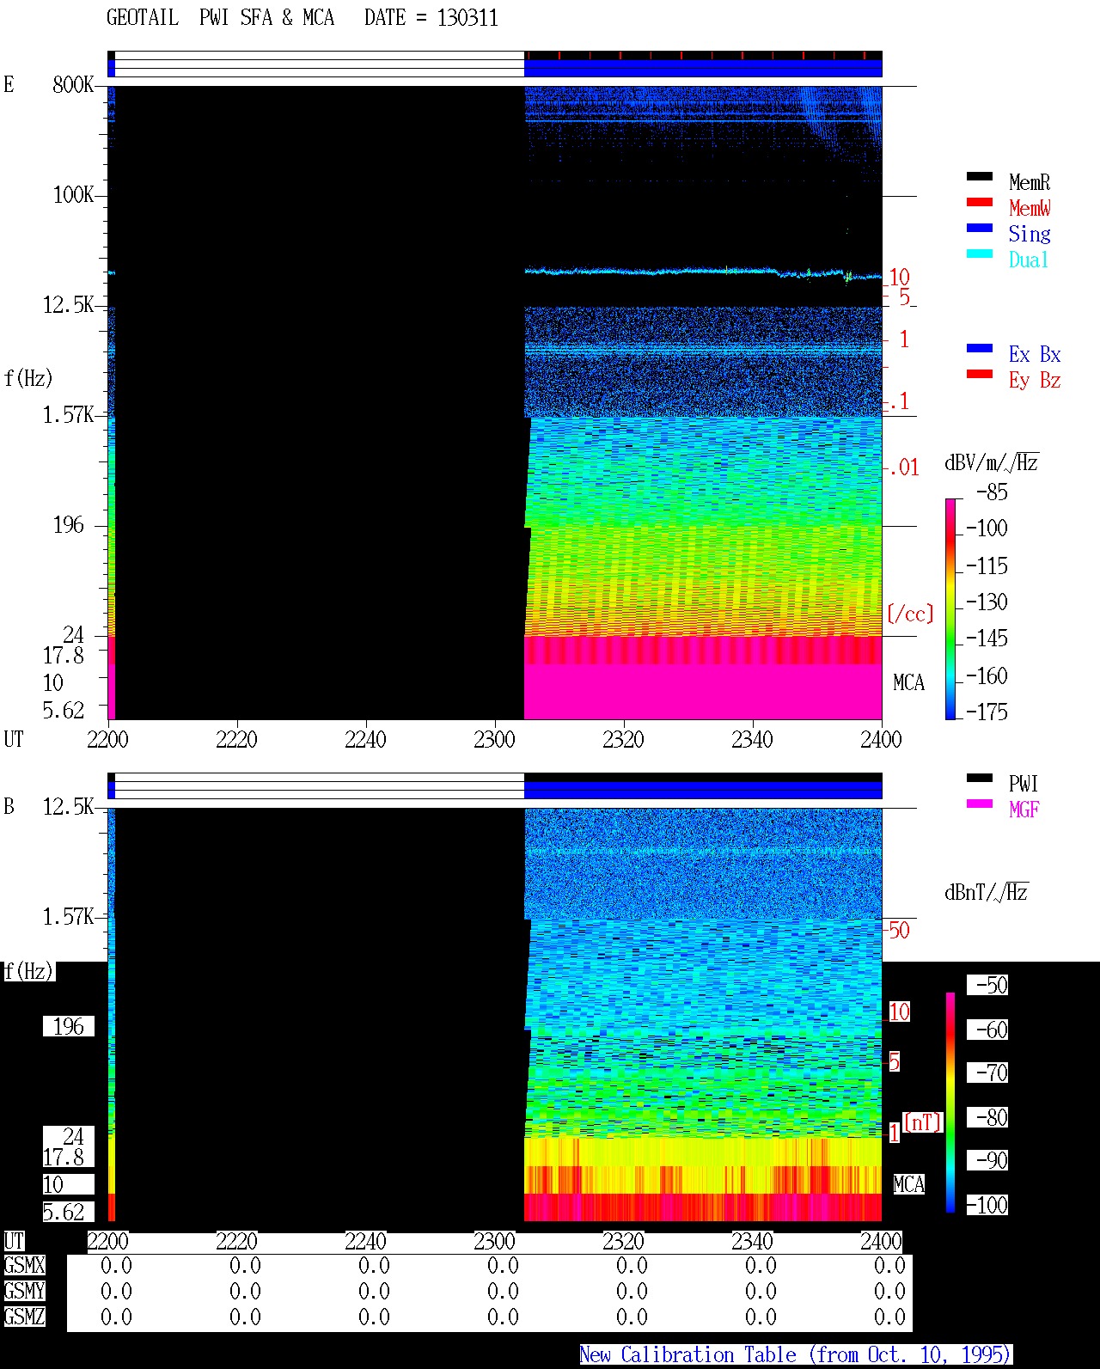Click the 'Dual' legend label
1100x1369 pixels.
tap(1029, 260)
